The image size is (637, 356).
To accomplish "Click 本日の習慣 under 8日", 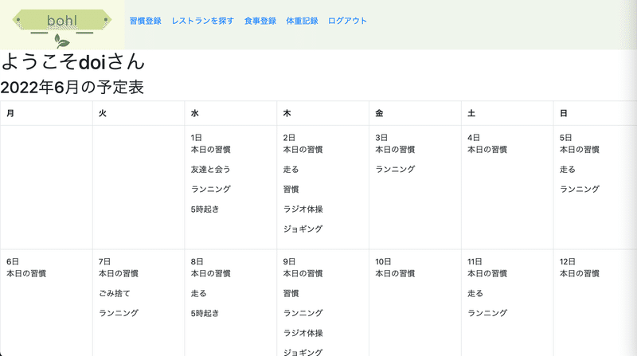I will (x=210, y=273).
